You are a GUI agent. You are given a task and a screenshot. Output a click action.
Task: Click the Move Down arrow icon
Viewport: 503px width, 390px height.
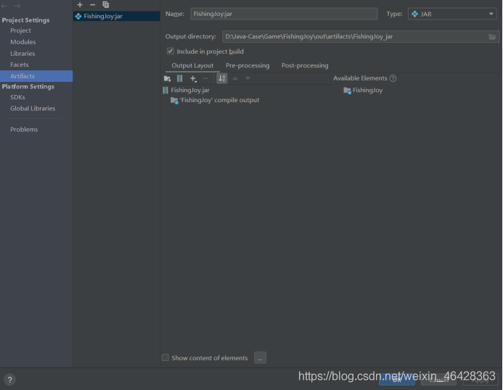[x=248, y=78]
